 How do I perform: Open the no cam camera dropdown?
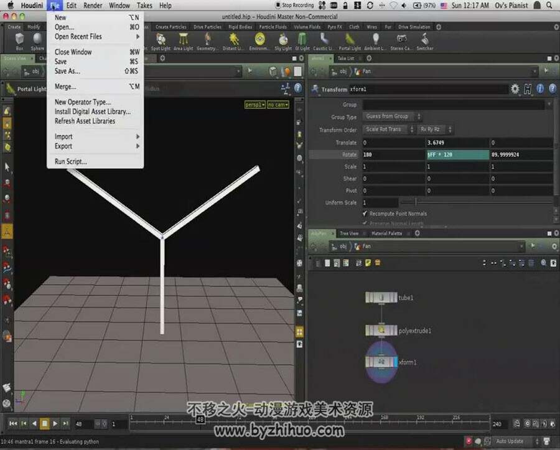click(278, 105)
